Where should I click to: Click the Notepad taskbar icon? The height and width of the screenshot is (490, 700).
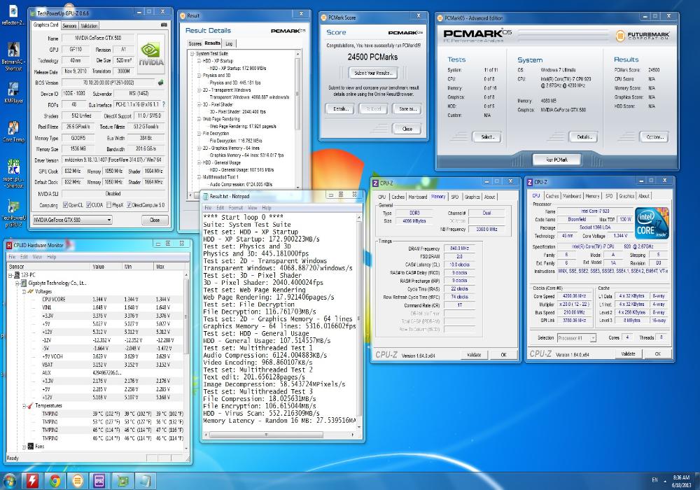[x=145, y=481]
